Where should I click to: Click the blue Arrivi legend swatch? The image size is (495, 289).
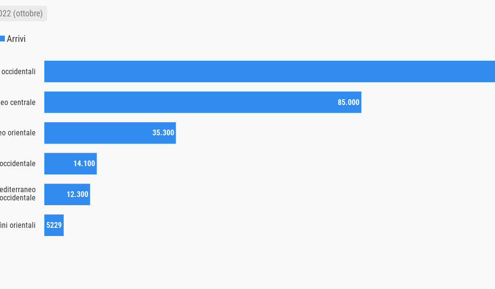[x=2, y=39]
